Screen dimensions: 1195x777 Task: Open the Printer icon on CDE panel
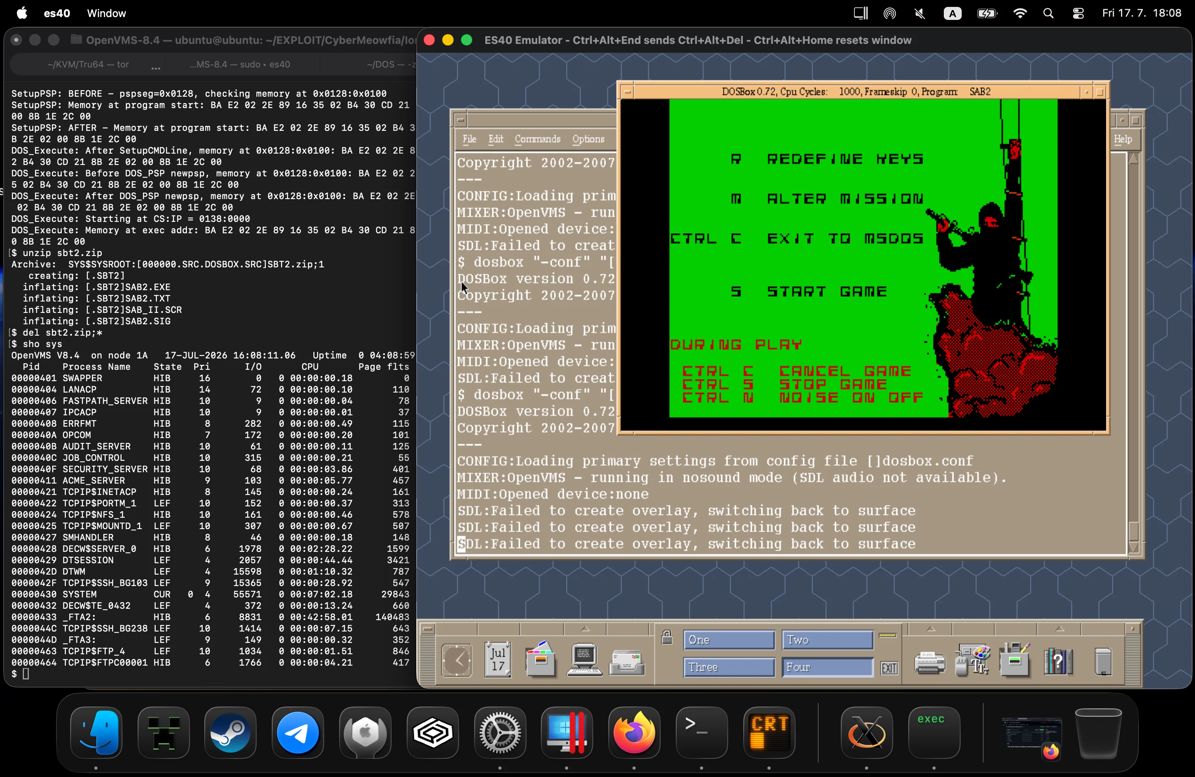point(930,663)
